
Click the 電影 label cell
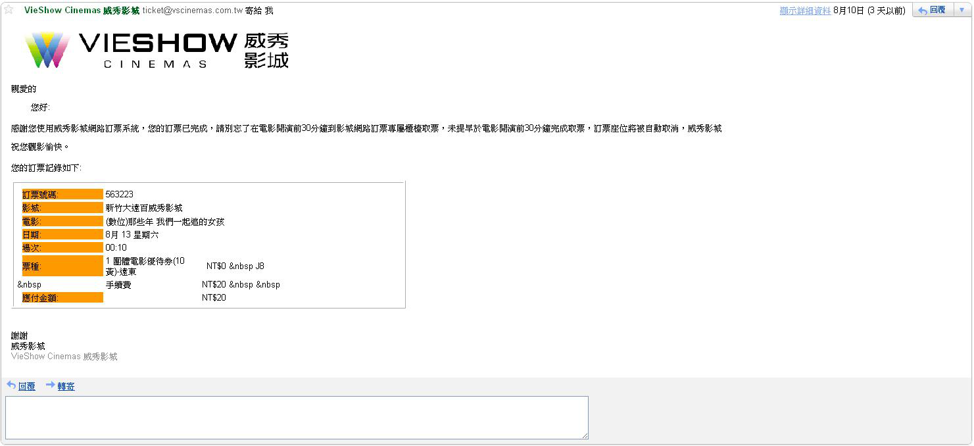62,222
